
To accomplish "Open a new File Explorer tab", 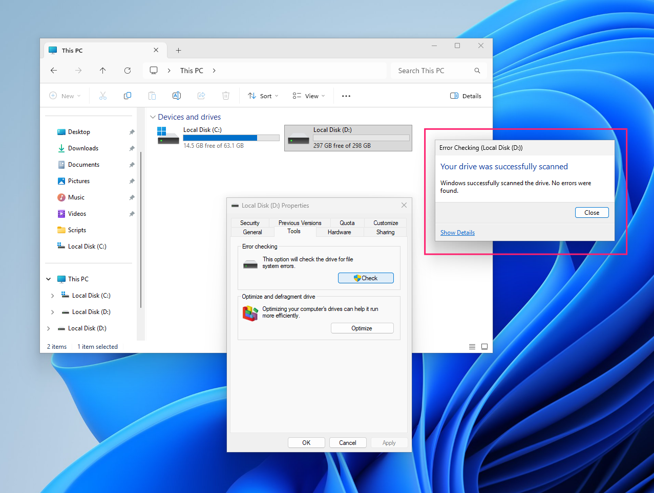I will (179, 50).
